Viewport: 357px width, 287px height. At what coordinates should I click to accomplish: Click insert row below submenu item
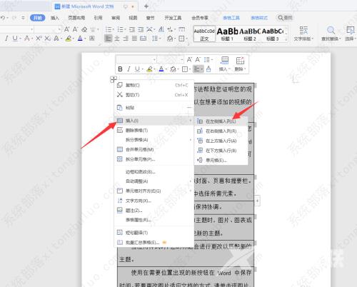tap(221, 151)
